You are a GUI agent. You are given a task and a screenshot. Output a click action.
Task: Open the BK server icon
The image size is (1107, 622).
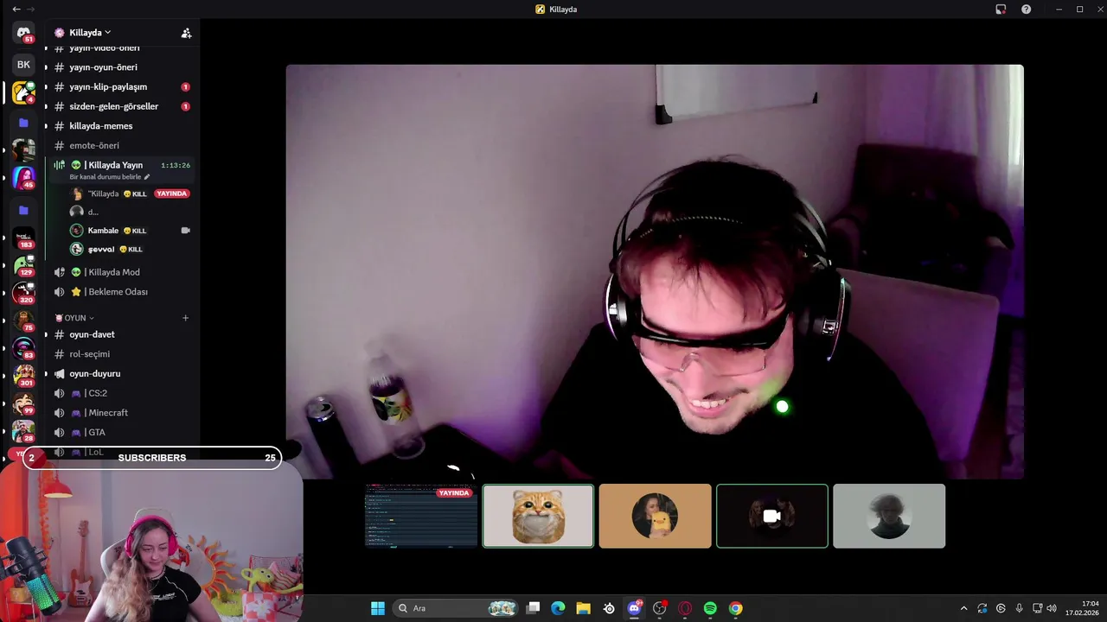coord(23,65)
